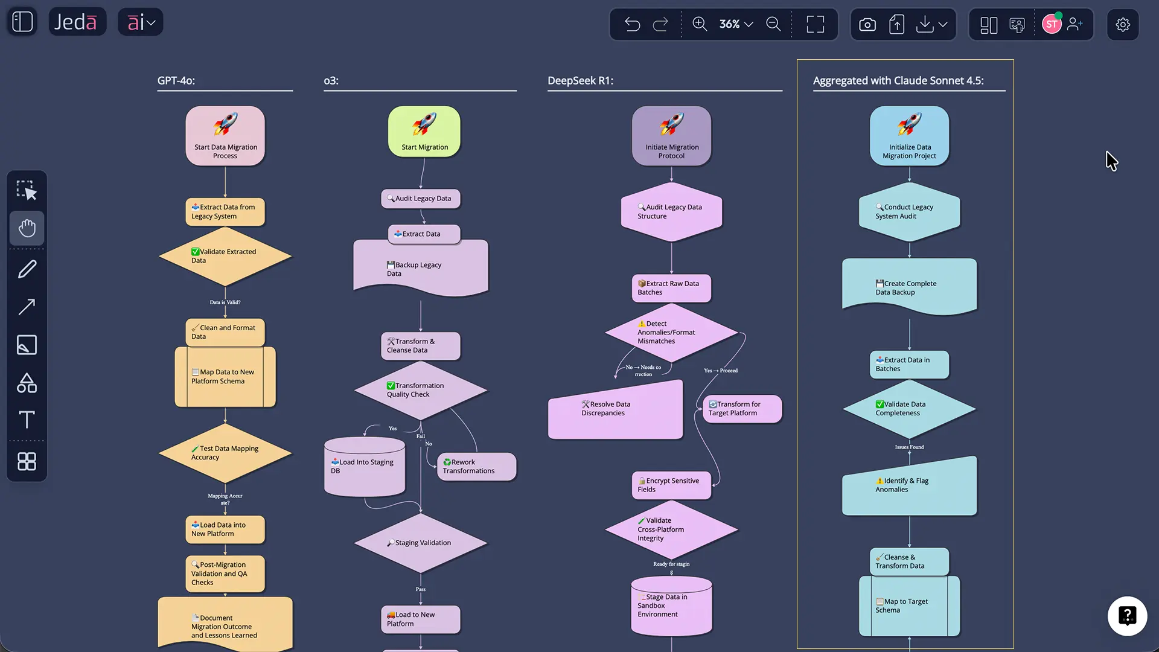
Task: Zoom out with magnifier minus icon
Action: [x=773, y=24]
